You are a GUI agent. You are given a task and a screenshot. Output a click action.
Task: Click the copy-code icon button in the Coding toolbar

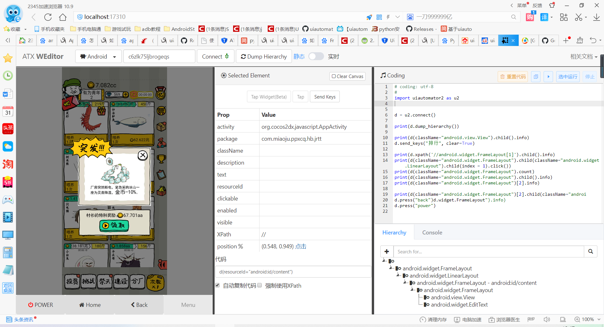pos(536,76)
